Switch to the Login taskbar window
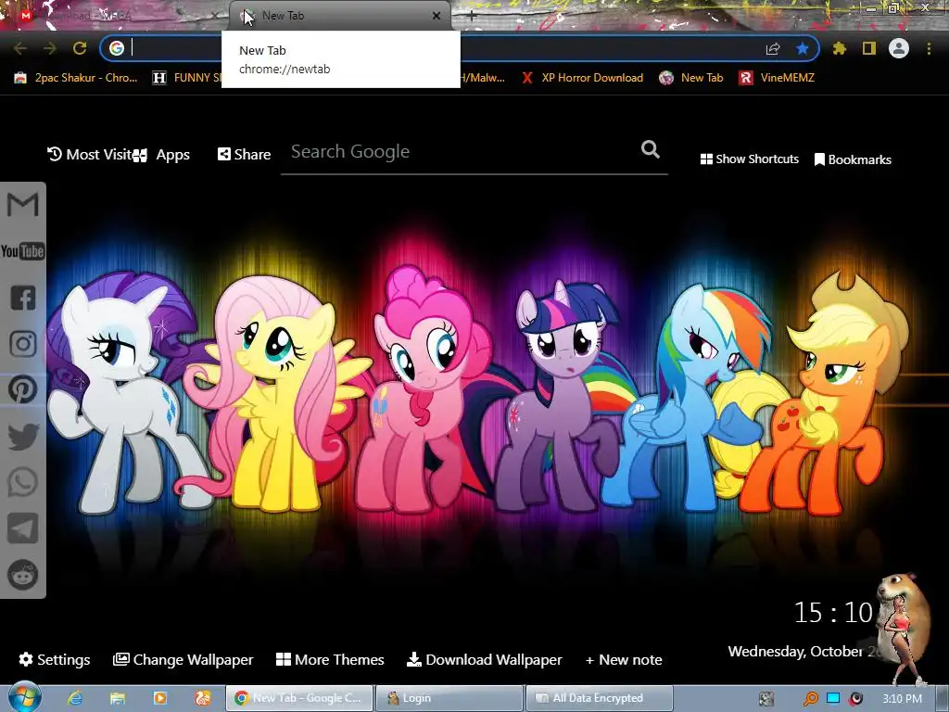This screenshot has height=712, width=949. pos(449,698)
